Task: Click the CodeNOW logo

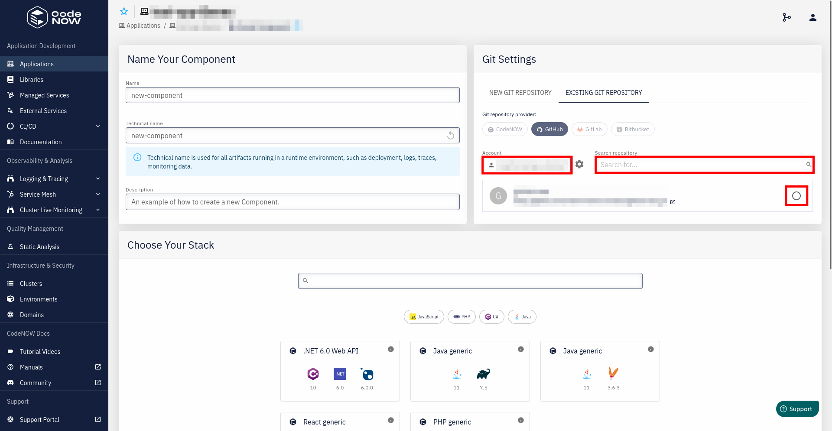Action: tap(54, 17)
